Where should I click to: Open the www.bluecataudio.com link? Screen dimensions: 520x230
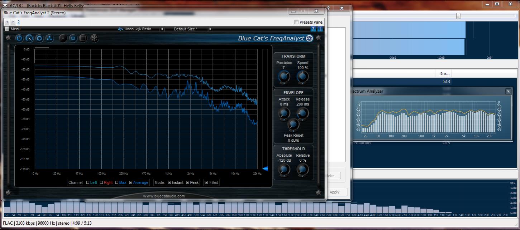pyautogui.click(x=164, y=196)
